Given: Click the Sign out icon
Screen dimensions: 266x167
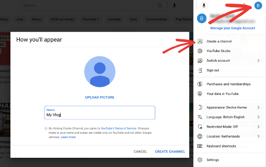Looking at the screenshot, I should coord(200,70).
